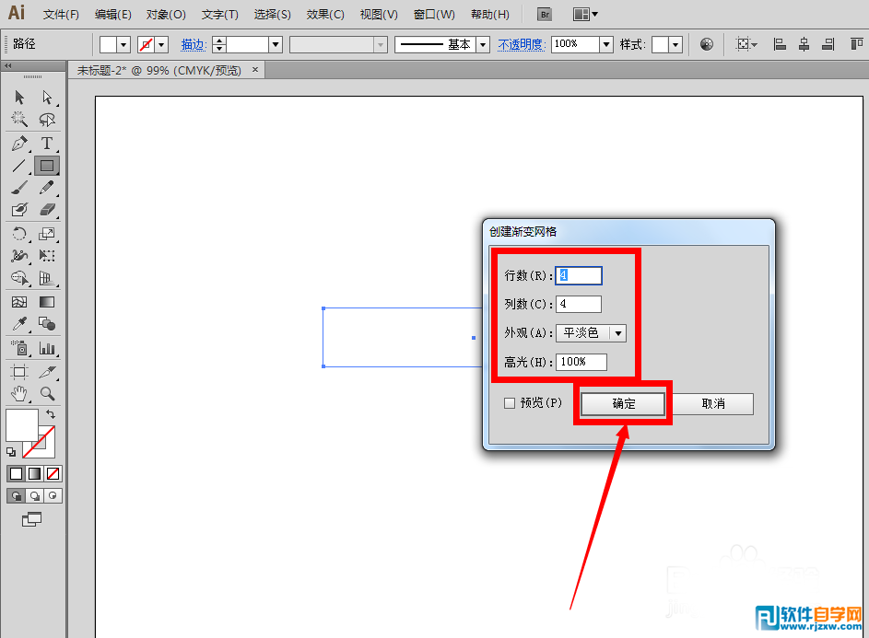Select the Blend tool
Image resolution: width=869 pixels, height=638 pixels.
[x=47, y=323]
